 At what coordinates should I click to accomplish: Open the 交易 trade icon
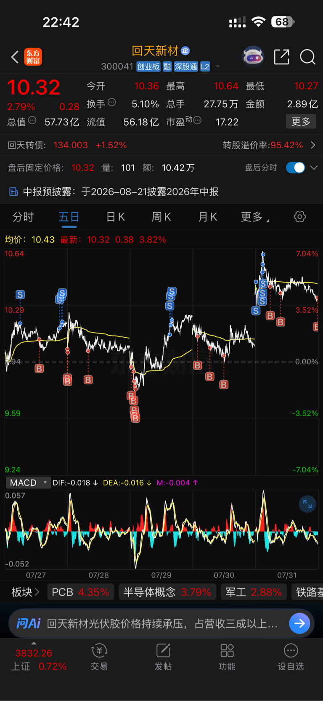pyautogui.click(x=99, y=651)
